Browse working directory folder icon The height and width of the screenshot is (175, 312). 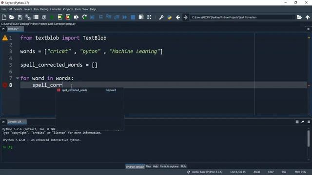[x=299, y=17]
